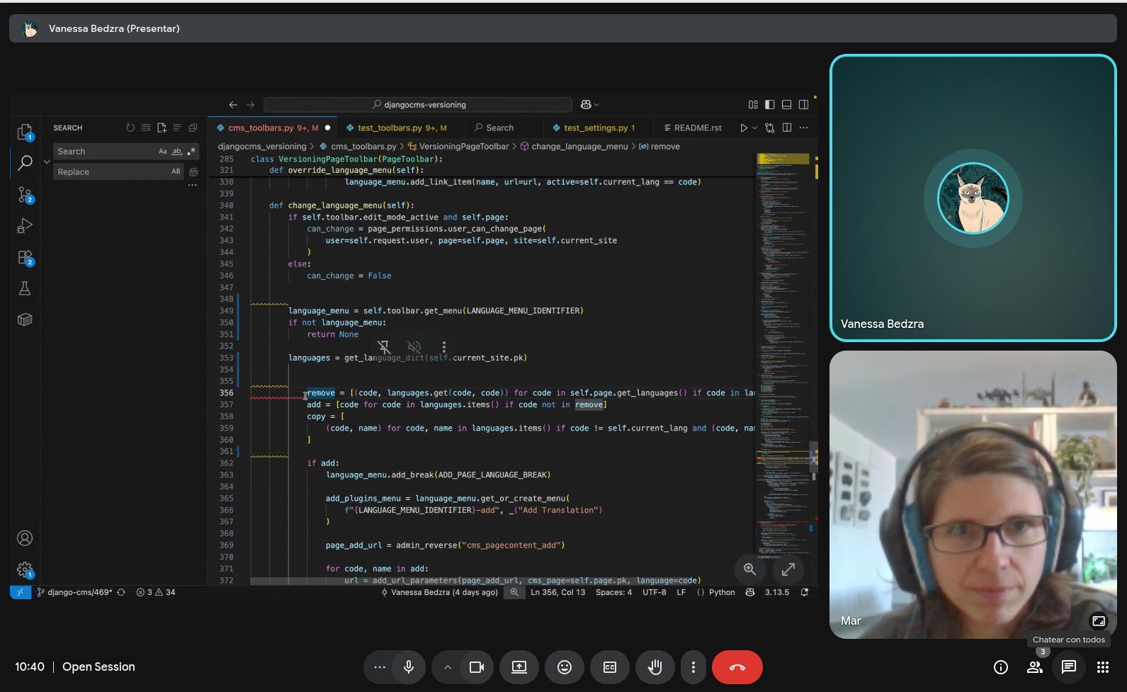The width and height of the screenshot is (1127, 692).
Task: Send reaction emoji button
Action: (565, 667)
